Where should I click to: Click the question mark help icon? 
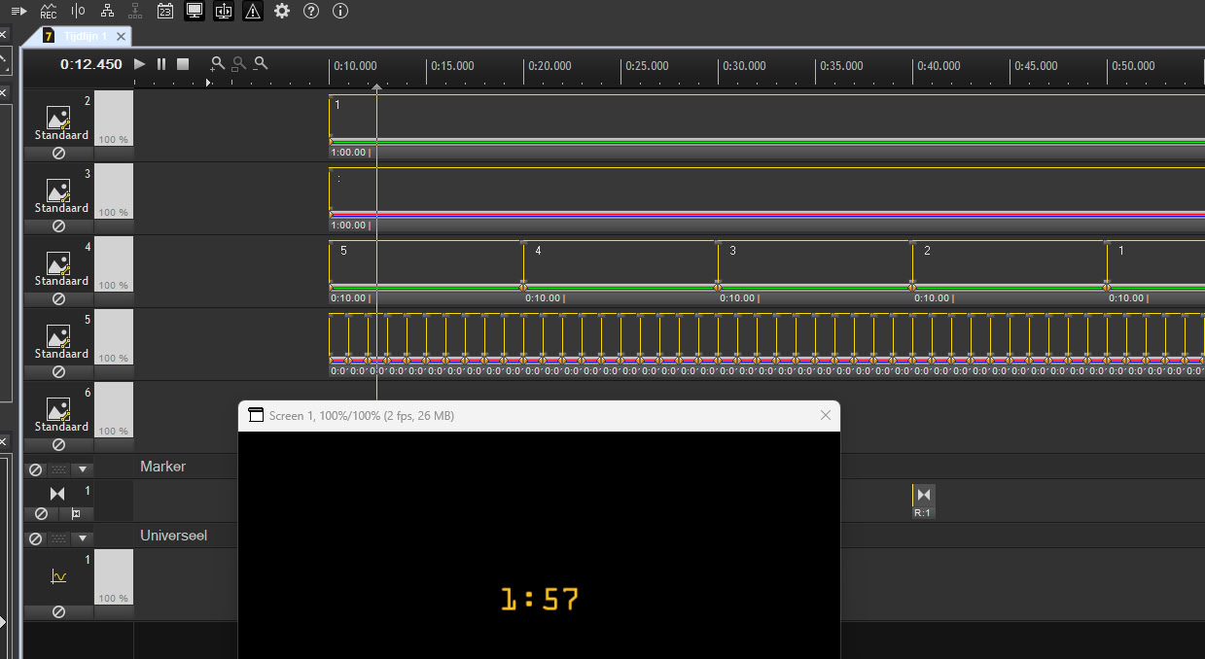[311, 11]
